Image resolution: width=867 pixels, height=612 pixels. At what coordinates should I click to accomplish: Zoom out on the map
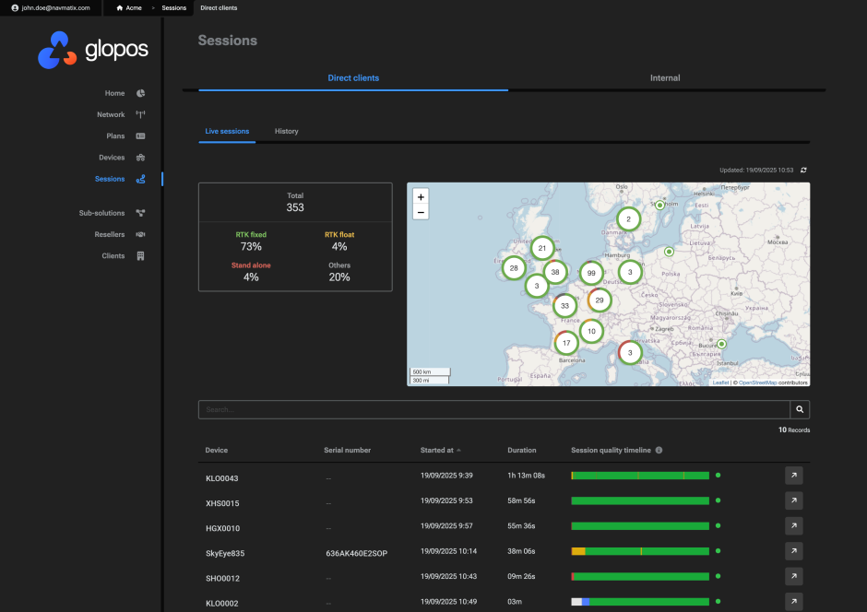(x=421, y=212)
